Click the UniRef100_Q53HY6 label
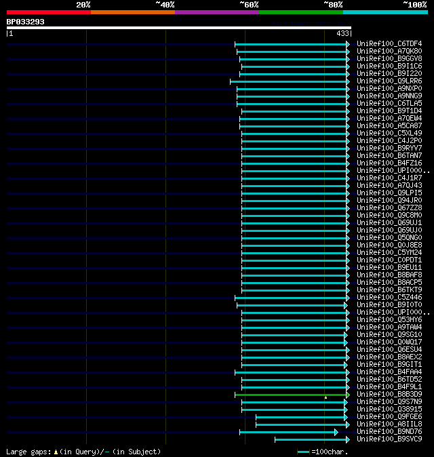Image resolution: width=434 pixels, height=457 pixels. click(389, 320)
